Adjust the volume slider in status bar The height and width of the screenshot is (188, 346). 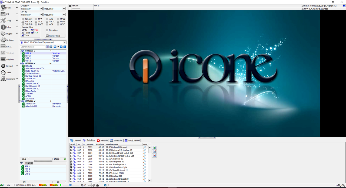71,185
